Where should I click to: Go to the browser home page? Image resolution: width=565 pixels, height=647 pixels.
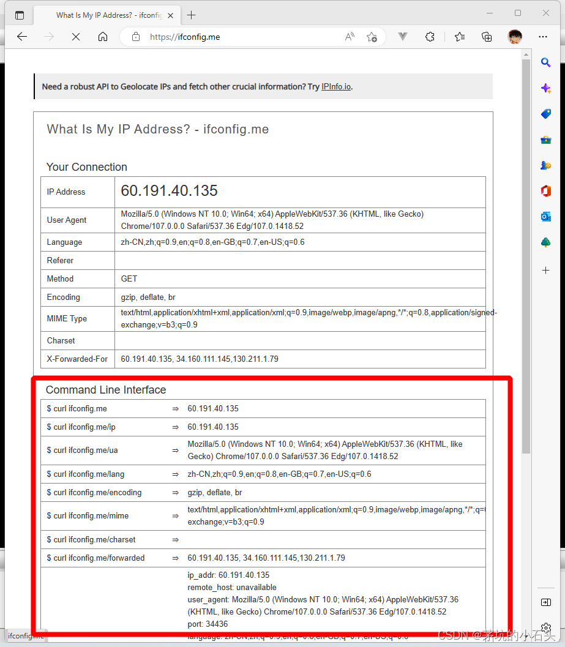103,37
